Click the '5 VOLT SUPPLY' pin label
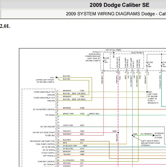166x167 pixels. coord(48,153)
